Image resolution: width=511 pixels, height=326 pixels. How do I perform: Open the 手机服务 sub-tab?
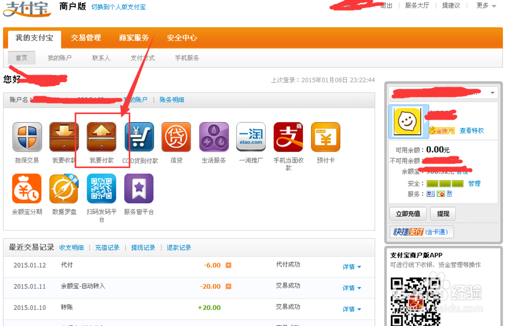point(187,58)
